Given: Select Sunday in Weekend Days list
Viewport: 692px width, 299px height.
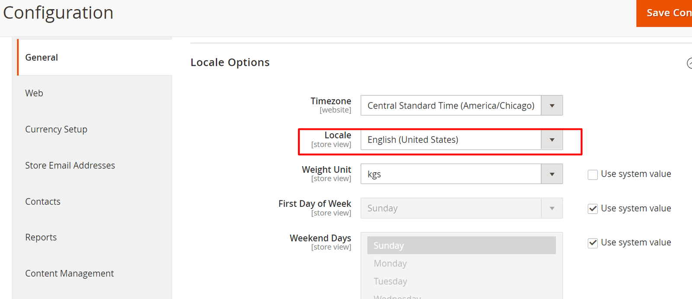Looking at the screenshot, I should tap(461, 245).
